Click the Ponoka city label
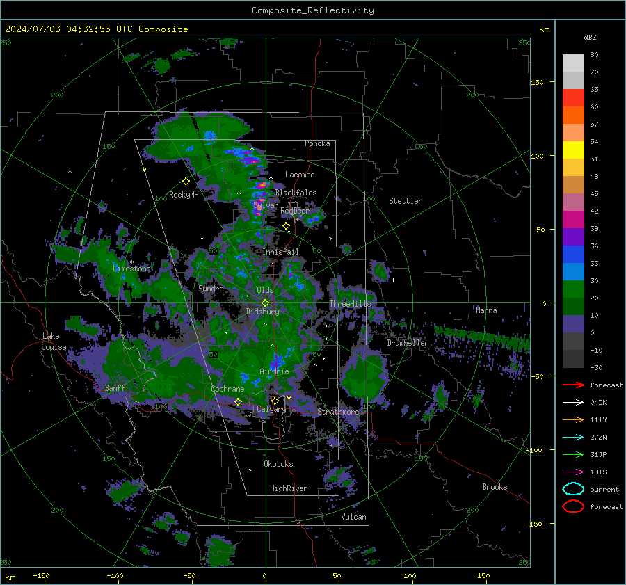The width and height of the screenshot is (626, 585). (x=317, y=143)
